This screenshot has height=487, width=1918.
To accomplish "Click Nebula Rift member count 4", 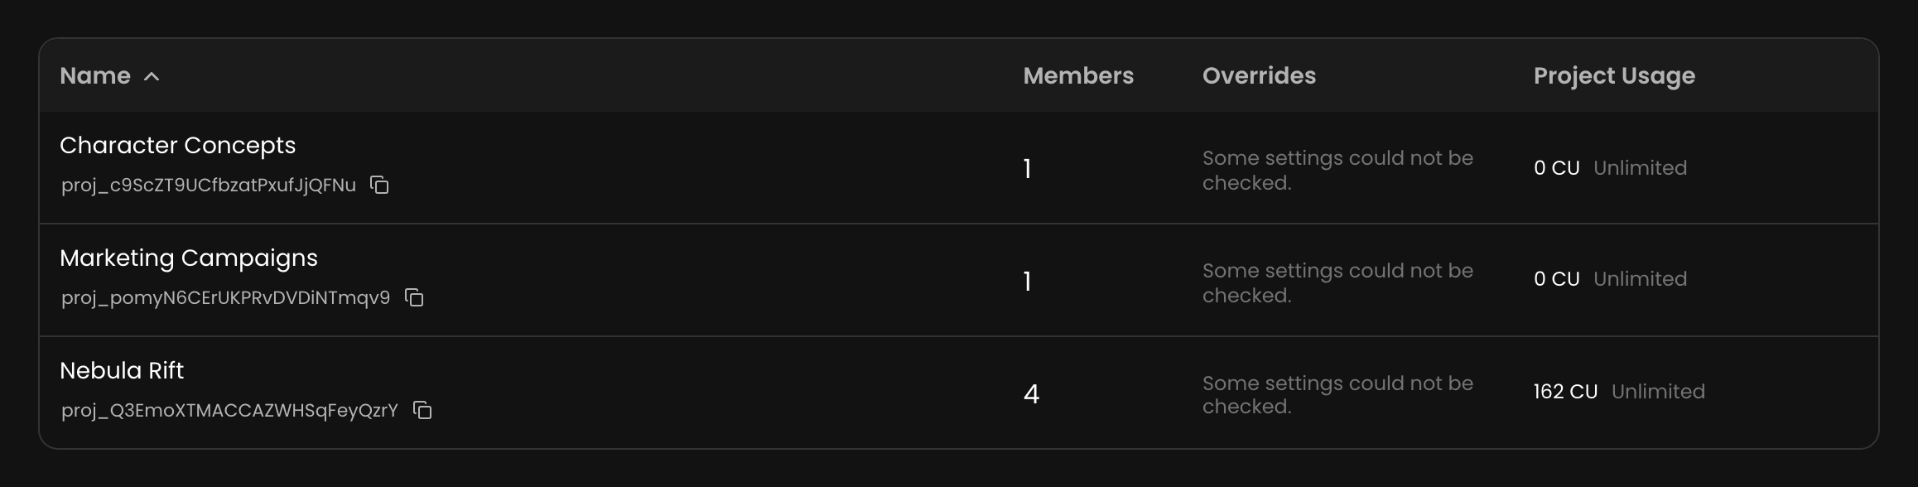I will pyautogui.click(x=1031, y=393).
